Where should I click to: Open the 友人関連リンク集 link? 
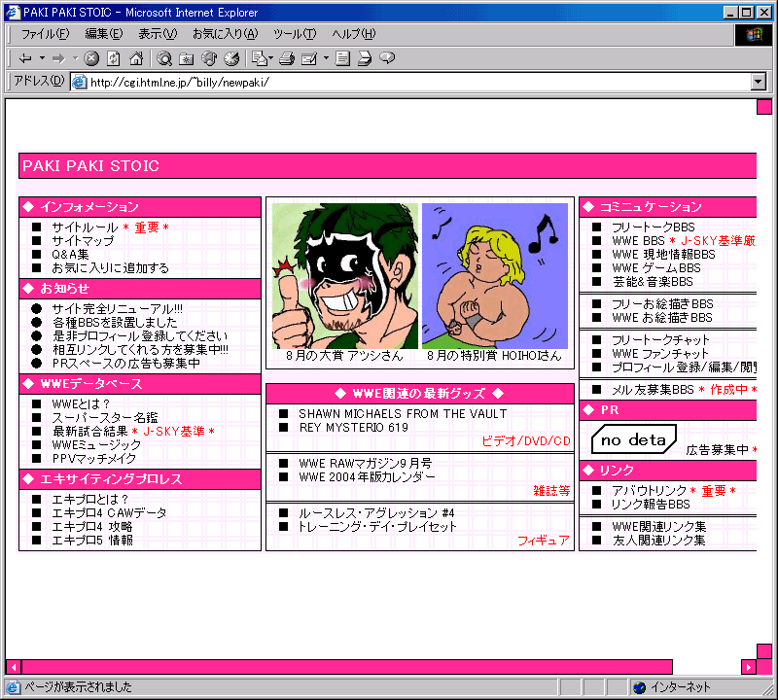pyautogui.click(x=659, y=541)
